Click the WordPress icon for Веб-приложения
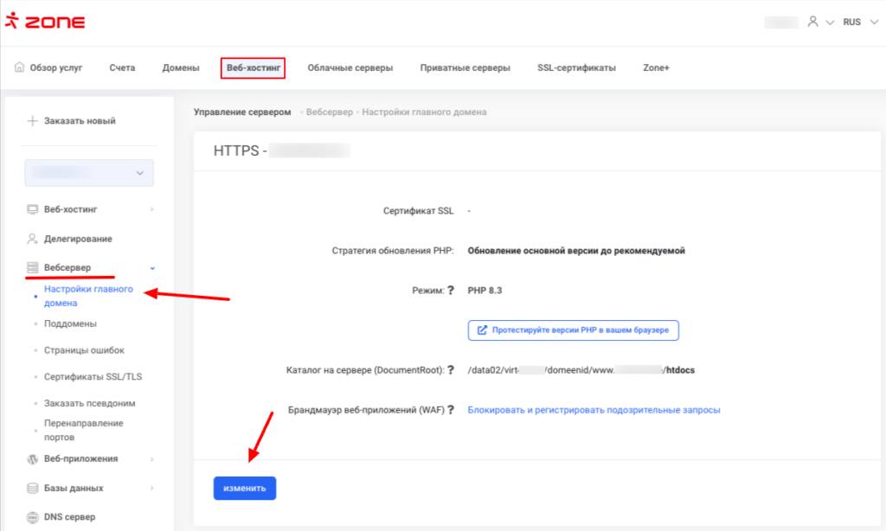 point(33,459)
